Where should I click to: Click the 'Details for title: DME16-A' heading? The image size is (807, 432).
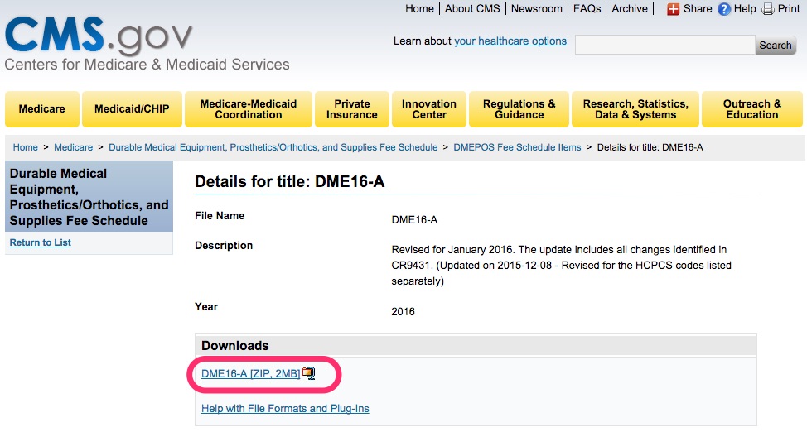click(290, 181)
